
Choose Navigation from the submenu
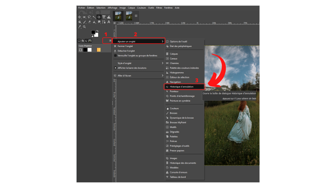[x=184, y=82]
